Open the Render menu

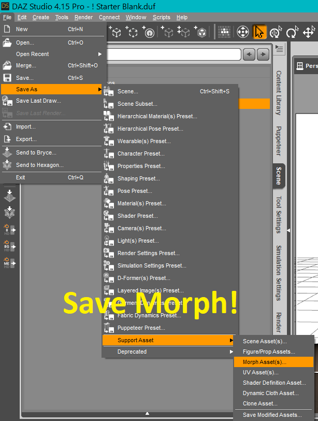[84, 17]
